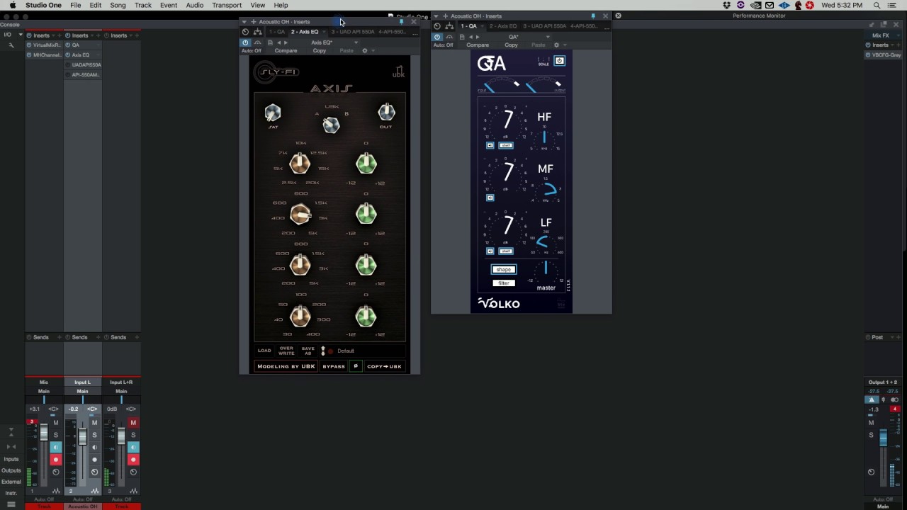Switch to 1 - QA tab in Axis window
The image size is (907, 510).
(x=276, y=32)
